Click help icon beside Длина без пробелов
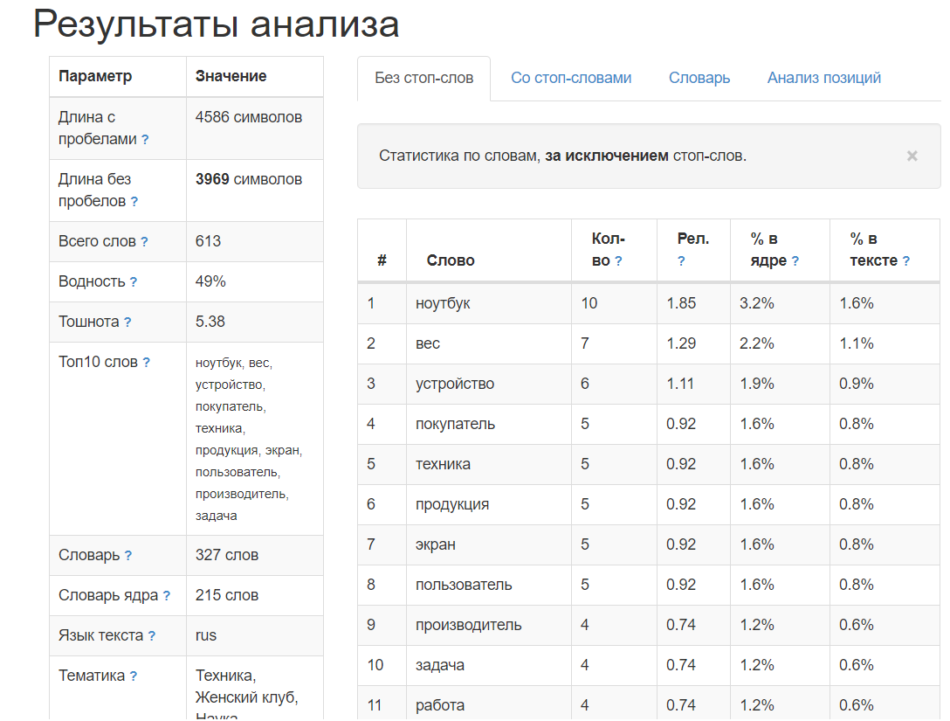 (134, 202)
